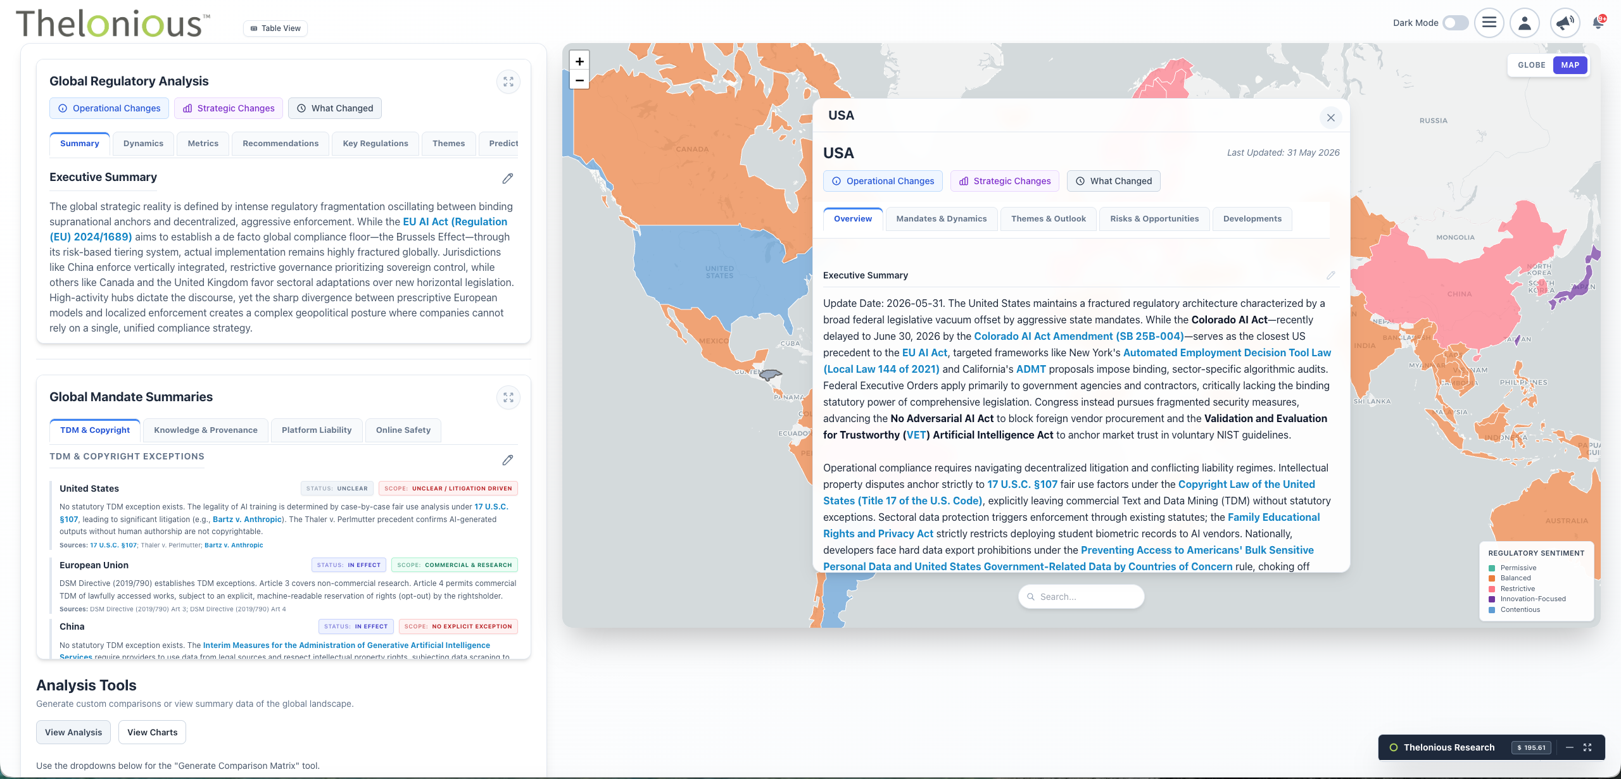Click the map Search field

coord(1082,597)
